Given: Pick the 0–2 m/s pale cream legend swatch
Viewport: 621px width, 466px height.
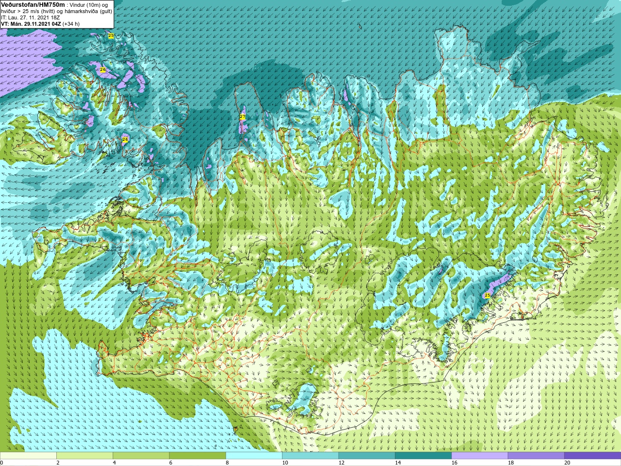Looking at the screenshot, I should point(28,456).
